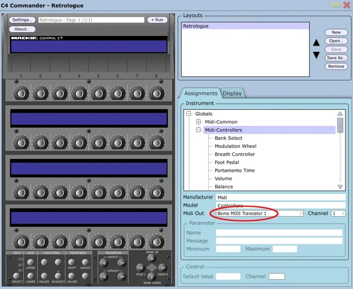
Task: Click the Maximum value field
Action: [285, 249]
